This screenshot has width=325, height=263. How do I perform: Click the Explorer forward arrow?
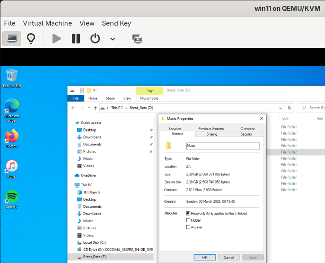(x=82, y=108)
